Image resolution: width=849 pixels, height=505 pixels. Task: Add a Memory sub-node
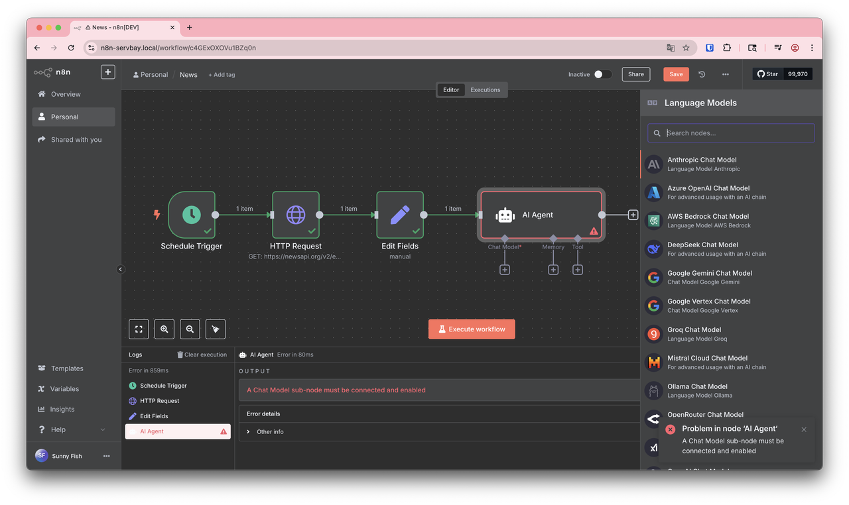(553, 270)
